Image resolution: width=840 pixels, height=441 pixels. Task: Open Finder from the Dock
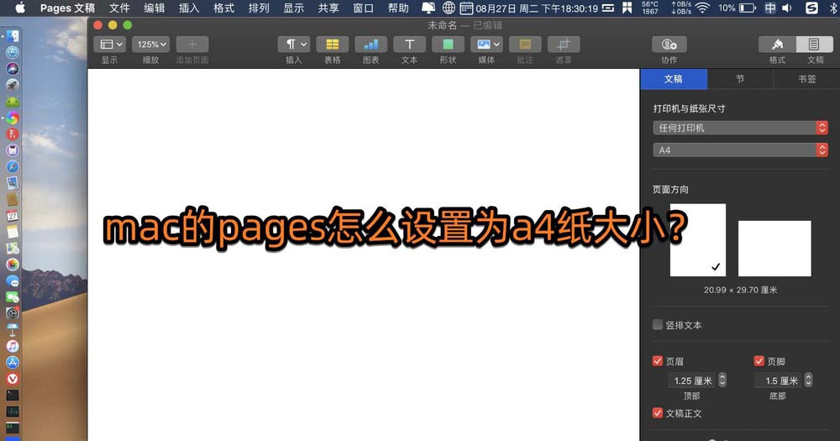(13, 36)
